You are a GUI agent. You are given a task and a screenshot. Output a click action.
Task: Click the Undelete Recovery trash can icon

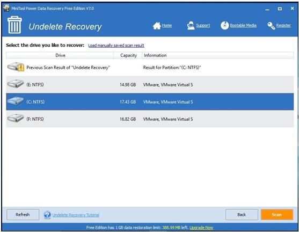(x=14, y=25)
